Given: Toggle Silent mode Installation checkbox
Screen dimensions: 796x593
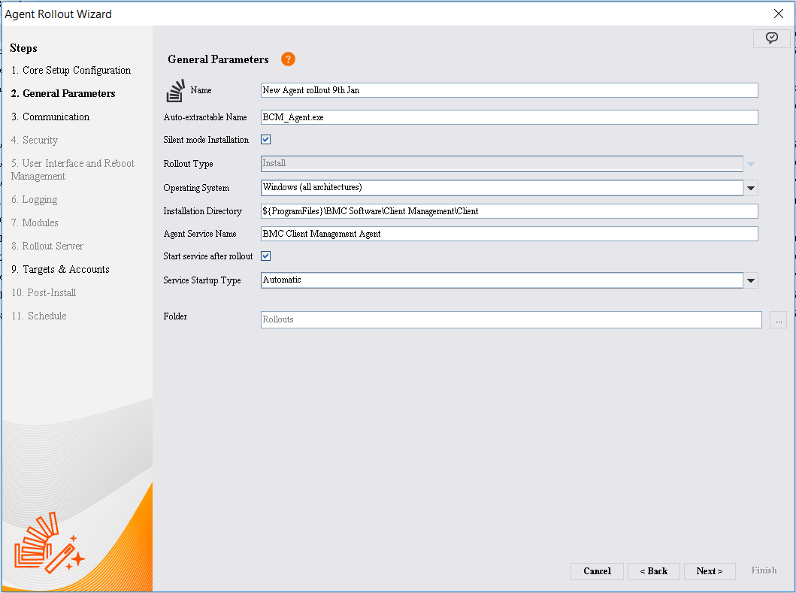Looking at the screenshot, I should (x=265, y=140).
